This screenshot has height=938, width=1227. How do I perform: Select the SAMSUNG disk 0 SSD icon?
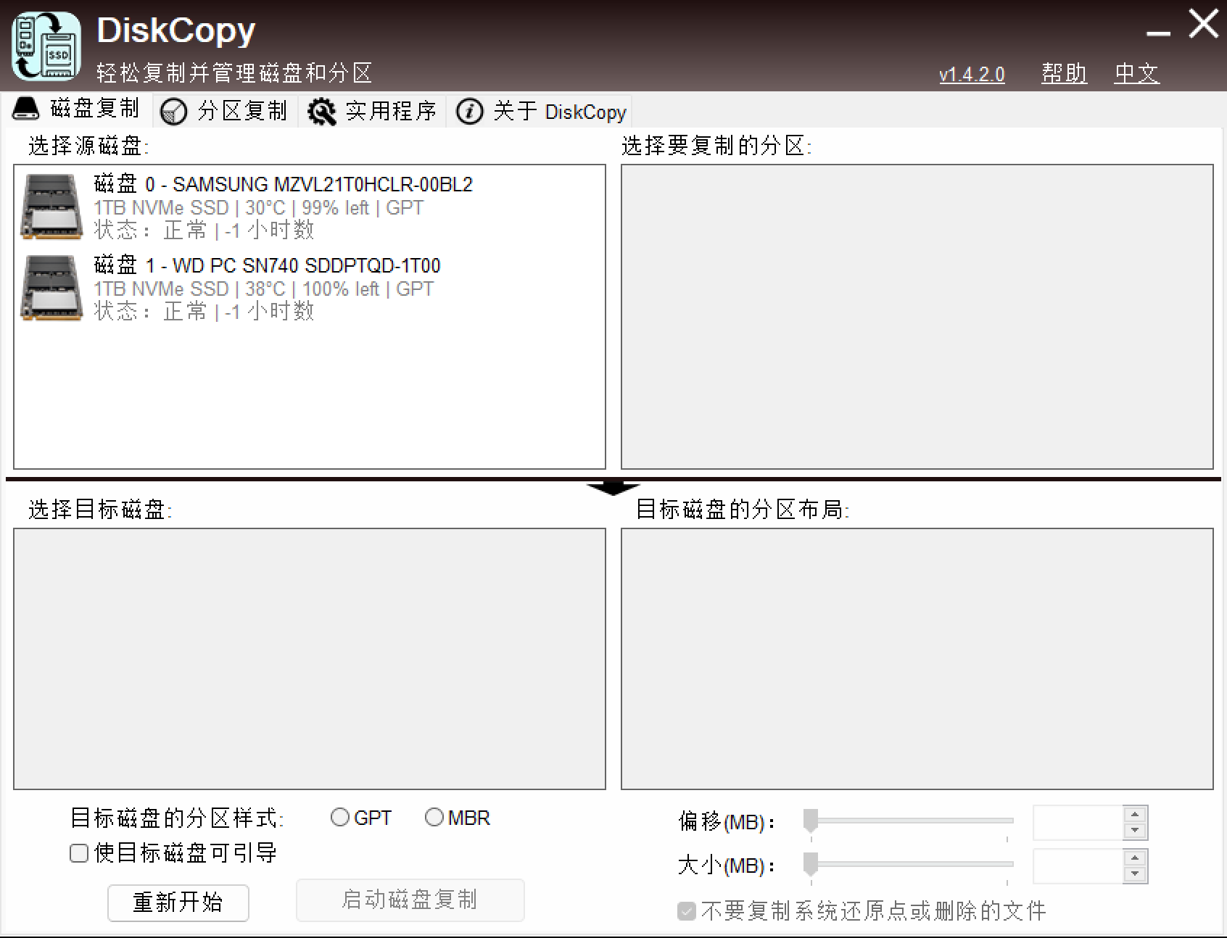51,207
